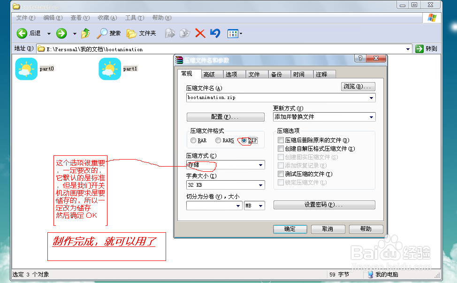The image size is (457, 283).
Task: Check the 测试压缩的文件 option
Action: click(281, 174)
